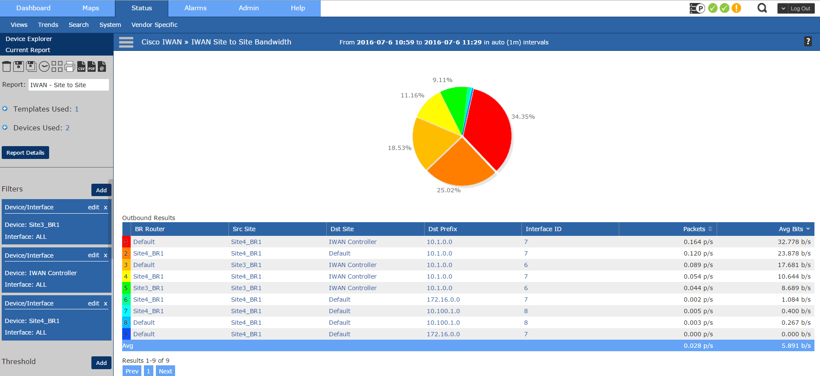Click the server primary status icon
The image size is (820, 376).
pyautogui.click(x=697, y=8)
